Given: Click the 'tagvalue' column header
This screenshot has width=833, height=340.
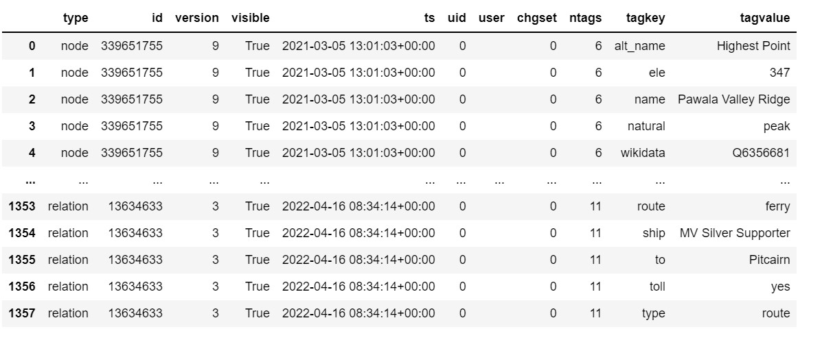Looking at the screenshot, I should click(x=764, y=19).
